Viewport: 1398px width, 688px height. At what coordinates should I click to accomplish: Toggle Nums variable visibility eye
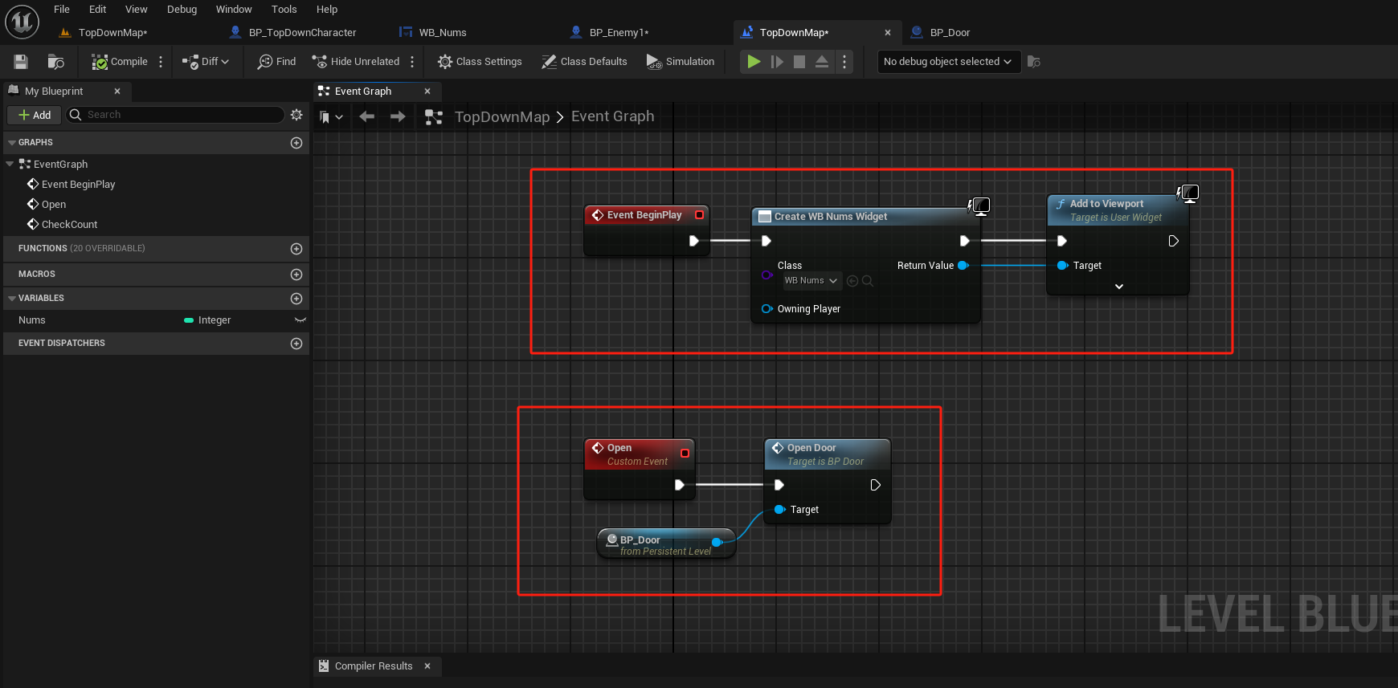[x=300, y=320]
